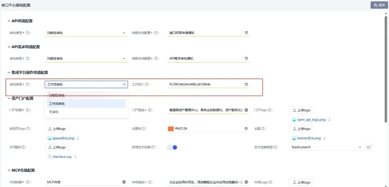
Task: Click help icon beside 主图 label
Action: [262, 128]
